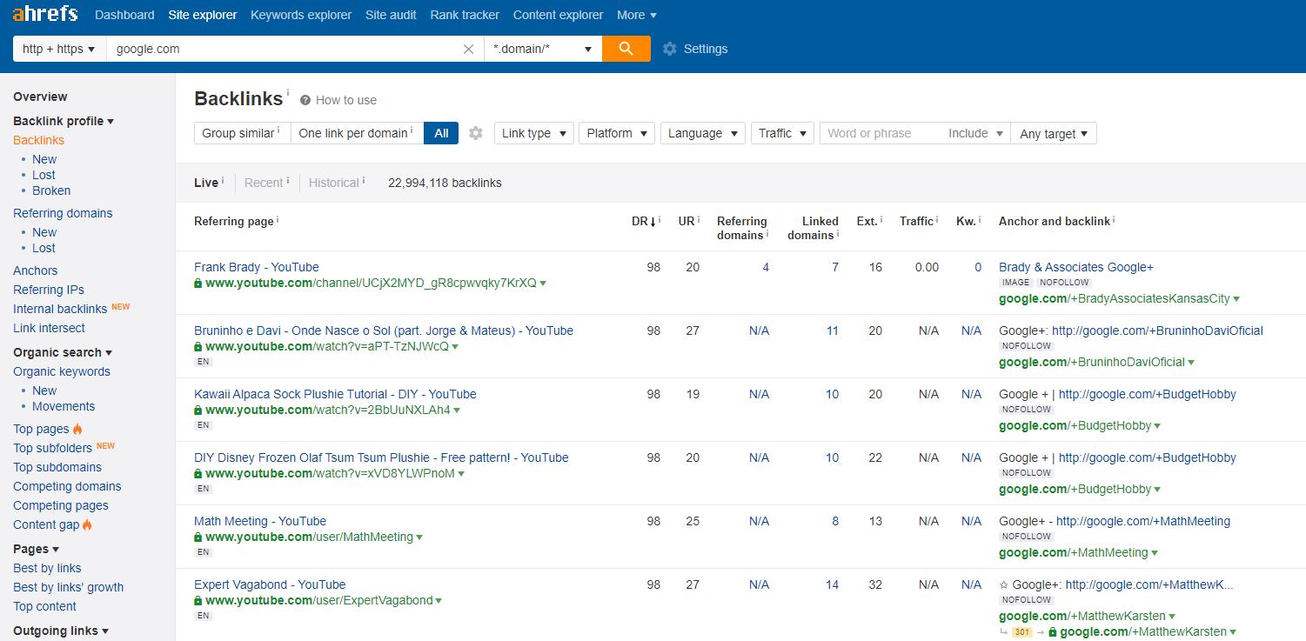Open the Traffic filter dropdown
This screenshot has width=1306, height=641.
[782, 133]
